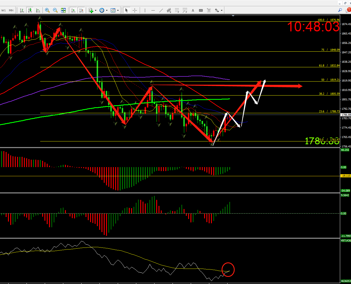351x284 pixels.
Task: Open the Arrows objects dropdown arrow
Action: pos(222,11)
